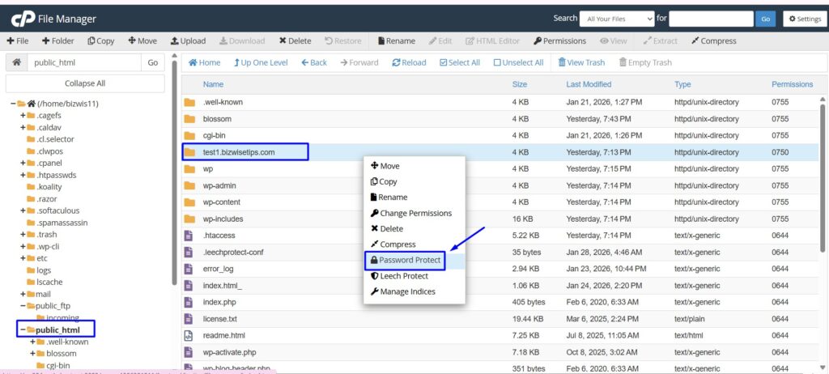Sort by the Name column header

tap(213, 84)
